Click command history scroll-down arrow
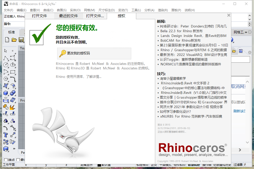254x169 pixels. pos(250,19)
